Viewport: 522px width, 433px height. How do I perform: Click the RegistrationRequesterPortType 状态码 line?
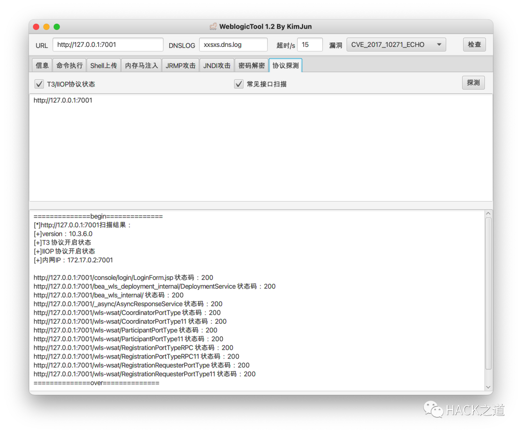click(x=142, y=365)
